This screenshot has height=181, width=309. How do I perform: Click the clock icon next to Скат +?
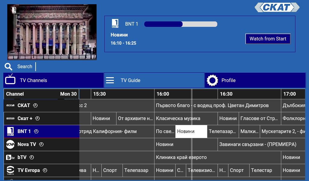[x=37, y=118]
